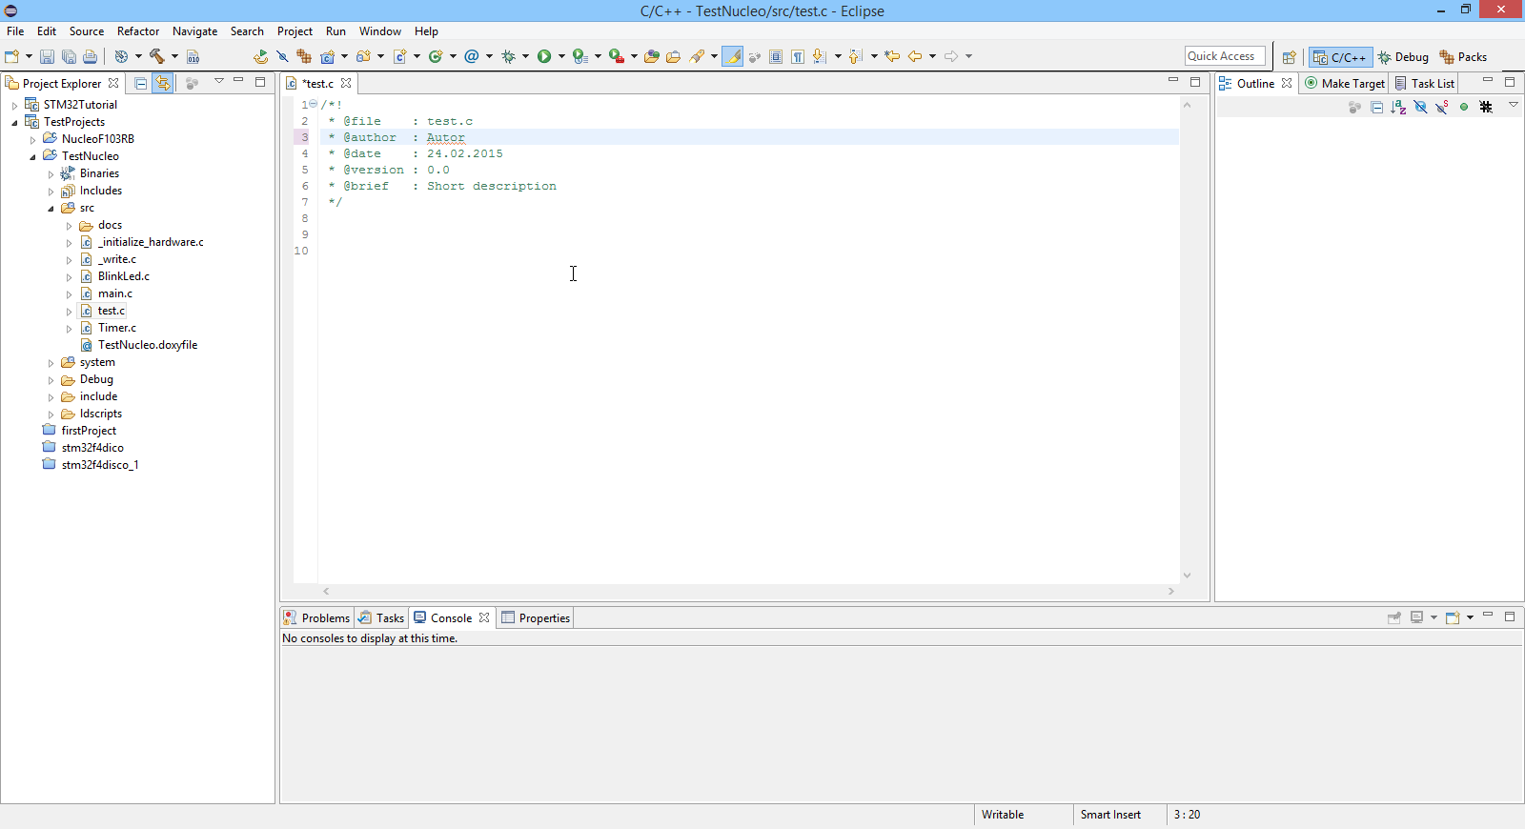Sort the Outline view alphabetically
This screenshot has width=1525, height=829.
(1398, 107)
